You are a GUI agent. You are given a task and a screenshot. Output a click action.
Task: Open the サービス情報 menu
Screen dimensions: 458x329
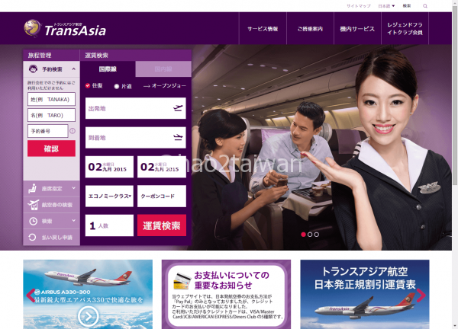point(263,29)
